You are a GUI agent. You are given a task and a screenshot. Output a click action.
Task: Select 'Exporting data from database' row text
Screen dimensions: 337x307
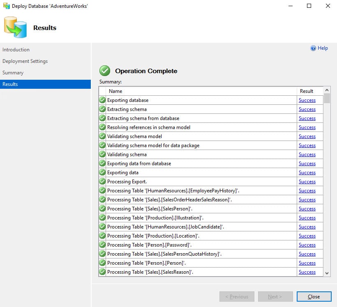[139, 164]
